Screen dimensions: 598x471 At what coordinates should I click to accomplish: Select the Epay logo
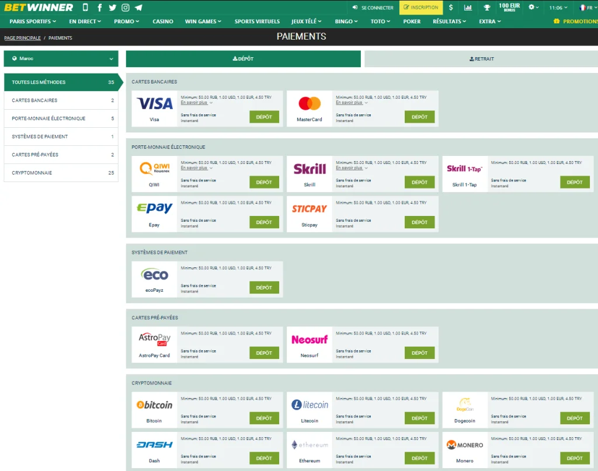(154, 208)
